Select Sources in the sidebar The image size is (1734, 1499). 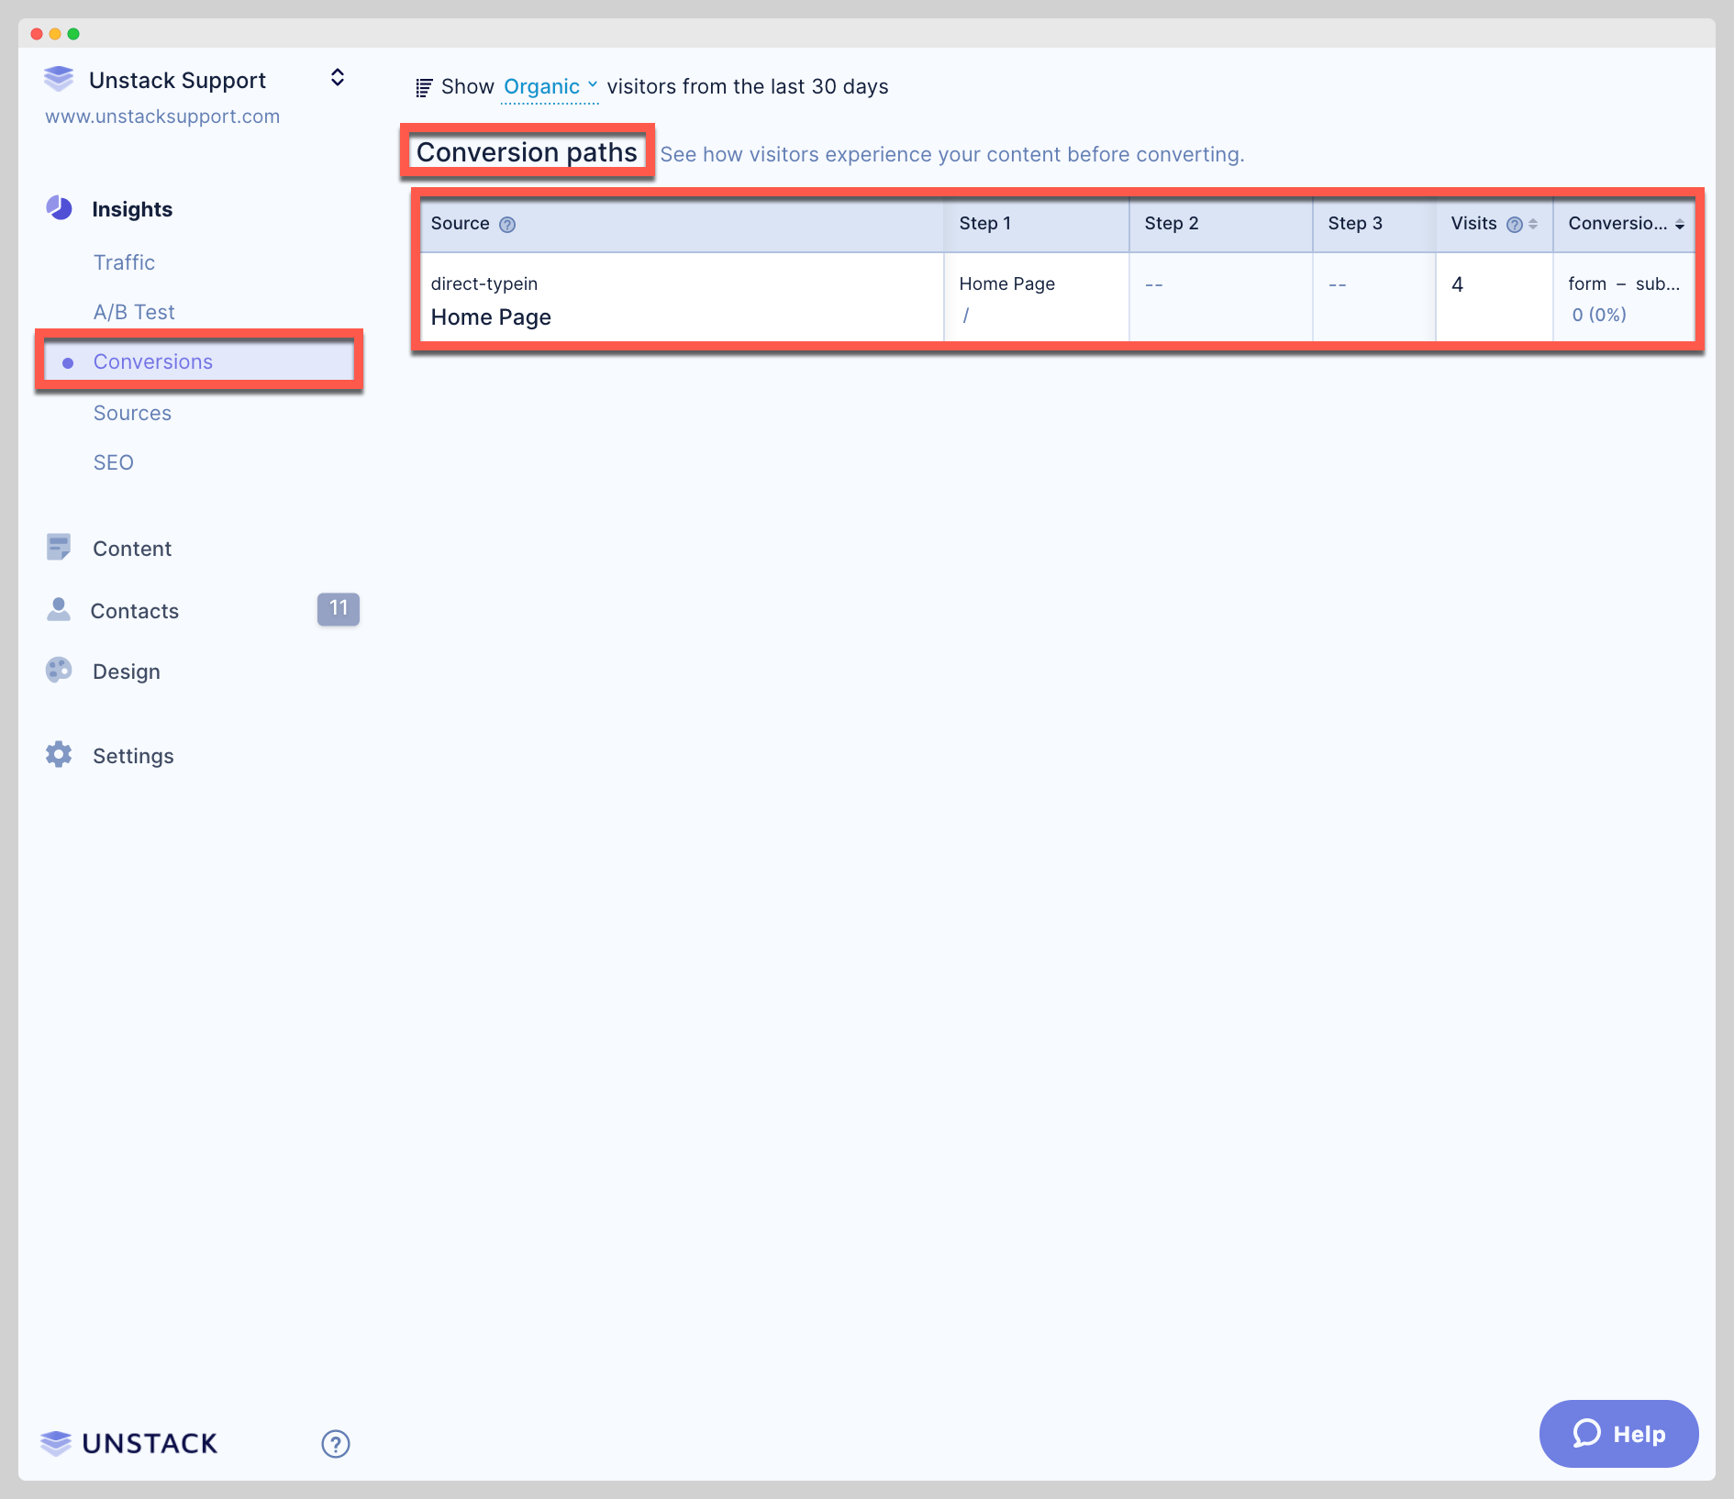pyautogui.click(x=132, y=413)
